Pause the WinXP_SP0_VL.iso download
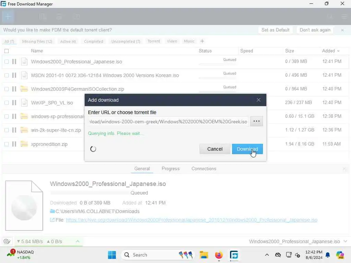This screenshot has width=351, height=263. pyautogui.click(x=14, y=102)
